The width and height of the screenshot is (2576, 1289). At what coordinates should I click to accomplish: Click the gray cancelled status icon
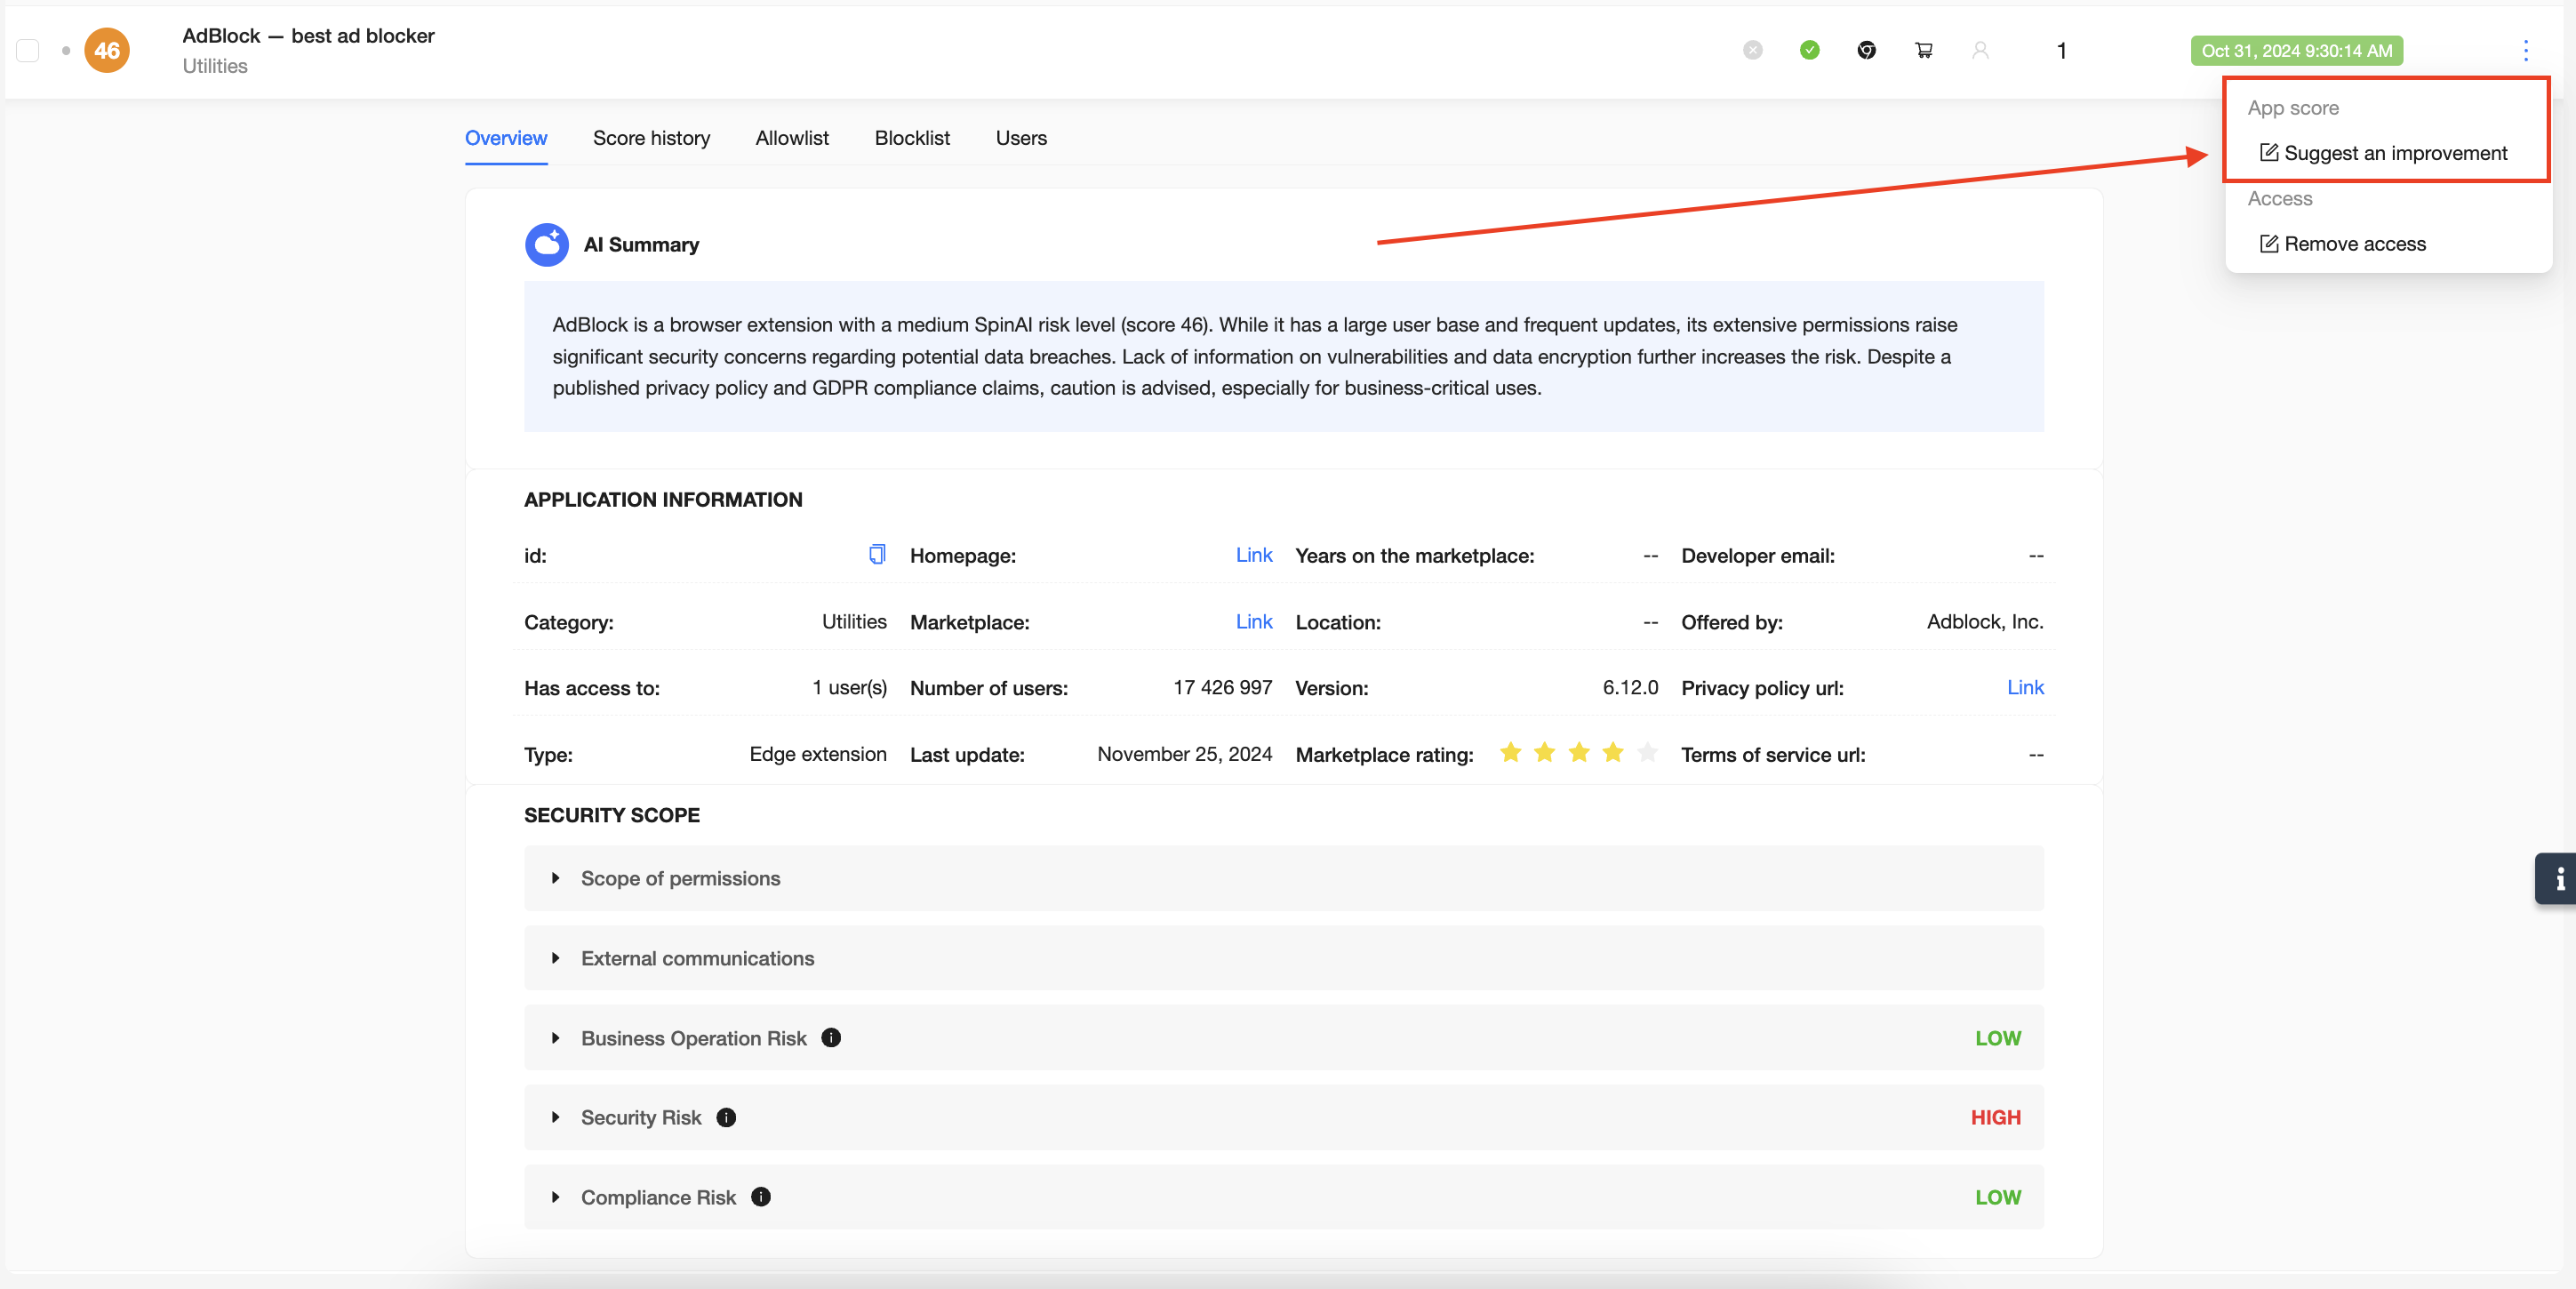click(1752, 50)
